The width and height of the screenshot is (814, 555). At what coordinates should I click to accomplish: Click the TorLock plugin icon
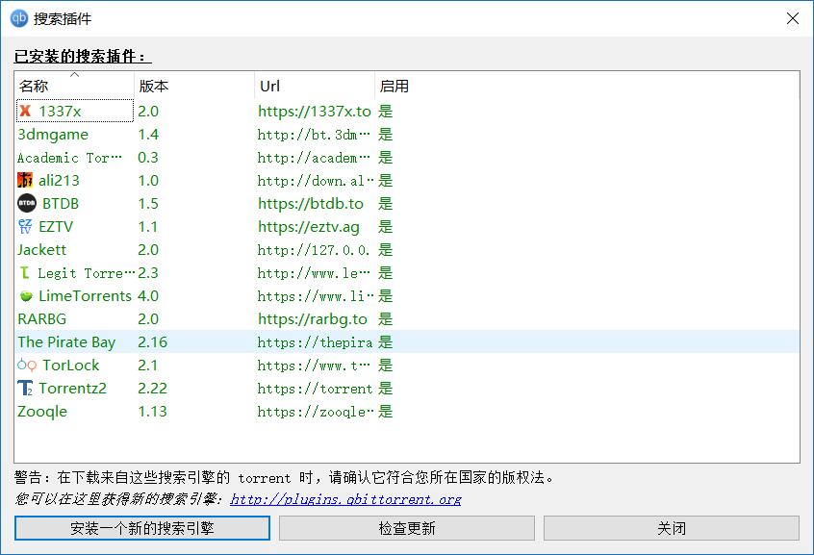tap(27, 365)
